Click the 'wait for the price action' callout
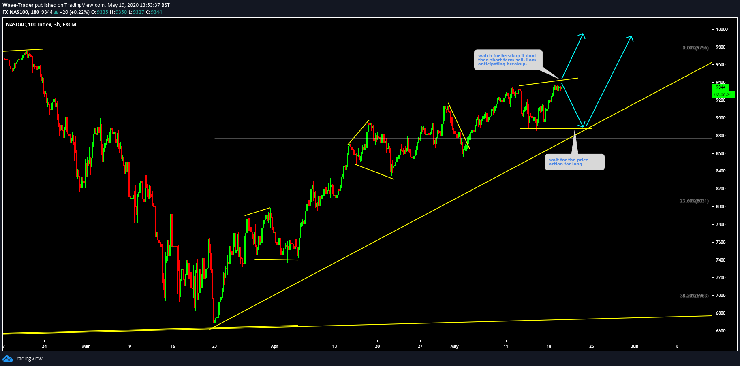 click(x=574, y=162)
